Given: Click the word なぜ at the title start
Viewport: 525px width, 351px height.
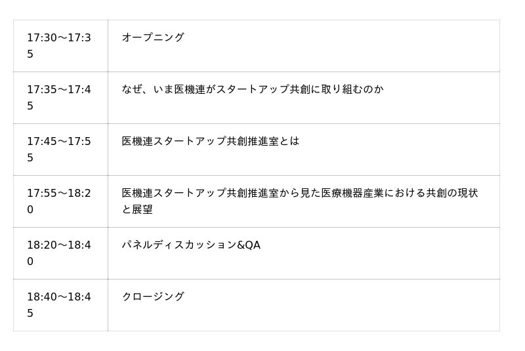Looking at the screenshot, I should 132,89.
